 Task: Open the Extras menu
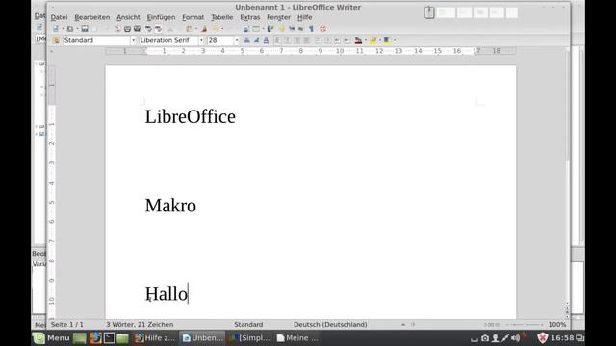(250, 17)
